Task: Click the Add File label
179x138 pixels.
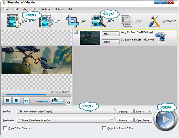Action: (27, 21)
